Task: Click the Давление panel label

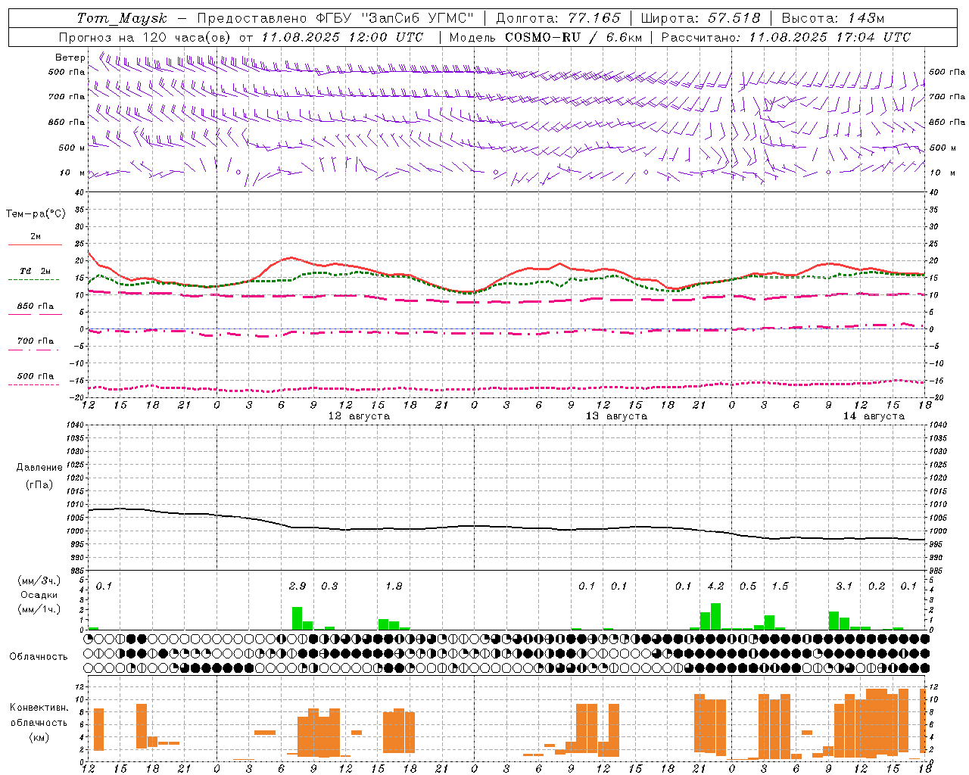Action: tap(39, 468)
